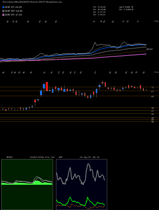
Task: Click the 71 price level label
Action: 152,87
